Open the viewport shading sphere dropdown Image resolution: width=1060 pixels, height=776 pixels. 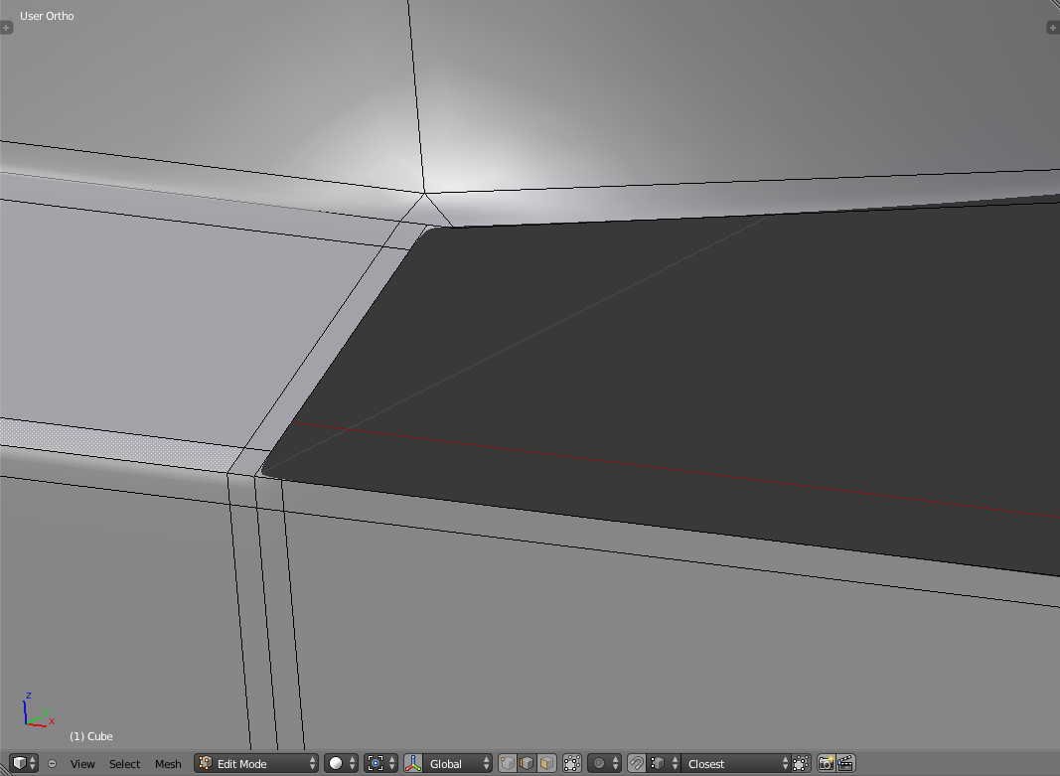pyautogui.click(x=341, y=763)
